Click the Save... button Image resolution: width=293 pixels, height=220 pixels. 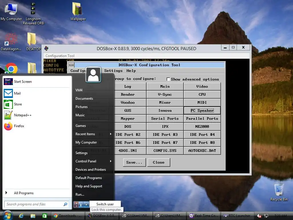pos(134,162)
